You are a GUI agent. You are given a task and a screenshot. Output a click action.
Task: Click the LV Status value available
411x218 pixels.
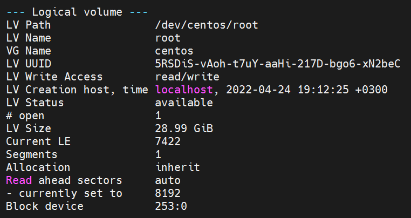184,103
